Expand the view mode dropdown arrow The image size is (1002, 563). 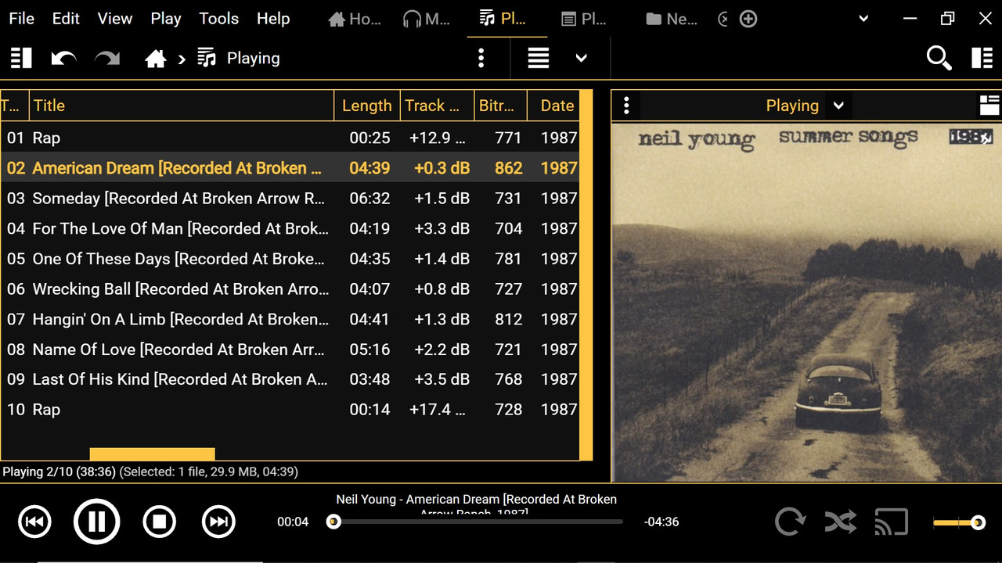[581, 58]
